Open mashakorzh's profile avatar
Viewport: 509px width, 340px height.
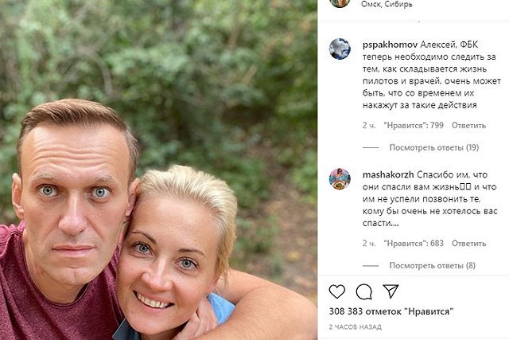[340, 179]
